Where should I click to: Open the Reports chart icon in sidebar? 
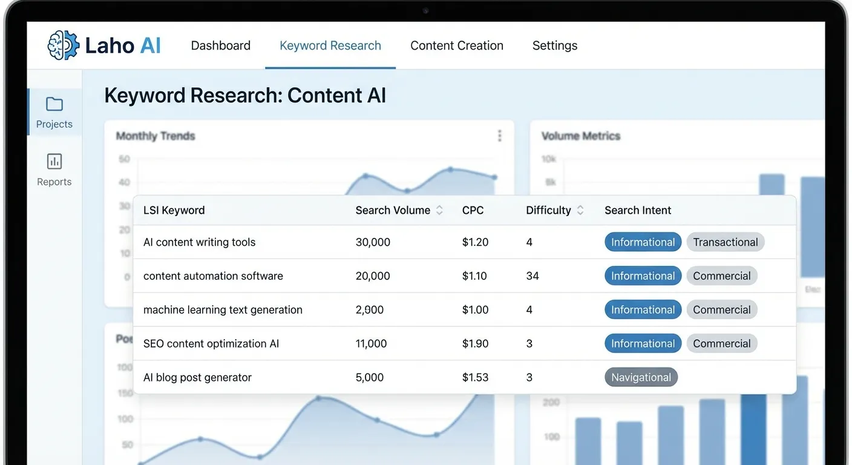pyautogui.click(x=54, y=162)
